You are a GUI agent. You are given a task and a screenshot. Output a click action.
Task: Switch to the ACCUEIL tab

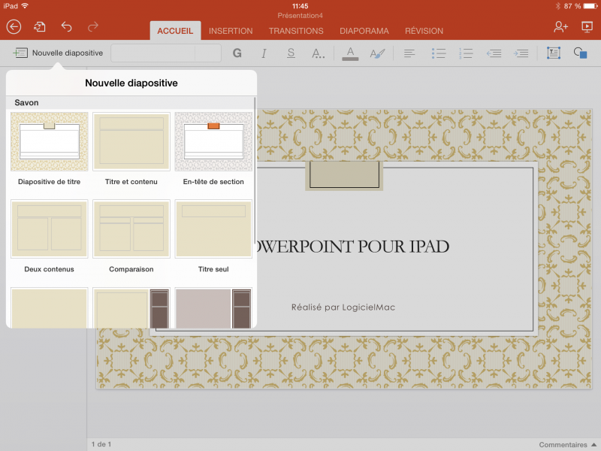pyautogui.click(x=175, y=31)
